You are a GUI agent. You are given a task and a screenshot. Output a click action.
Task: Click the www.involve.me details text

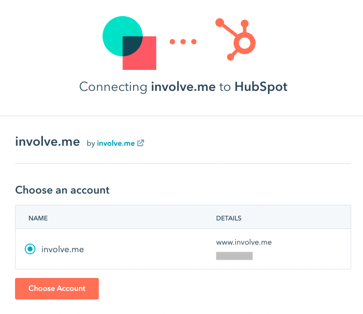pos(244,242)
